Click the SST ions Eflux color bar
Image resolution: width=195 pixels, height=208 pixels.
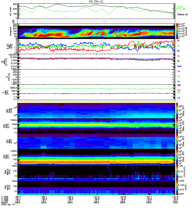(x=177, y=111)
